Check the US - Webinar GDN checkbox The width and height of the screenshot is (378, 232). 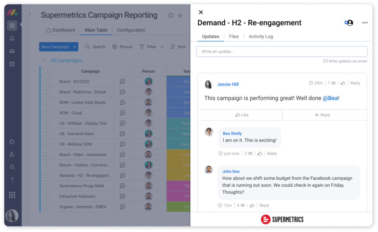pyautogui.click(x=45, y=144)
